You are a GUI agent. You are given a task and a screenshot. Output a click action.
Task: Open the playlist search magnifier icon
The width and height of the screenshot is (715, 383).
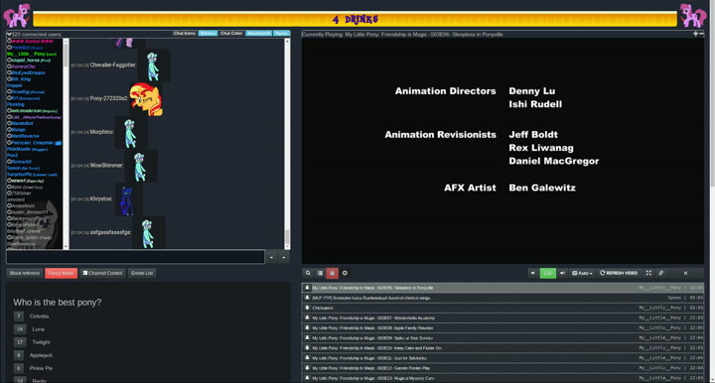(x=308, y=273)
